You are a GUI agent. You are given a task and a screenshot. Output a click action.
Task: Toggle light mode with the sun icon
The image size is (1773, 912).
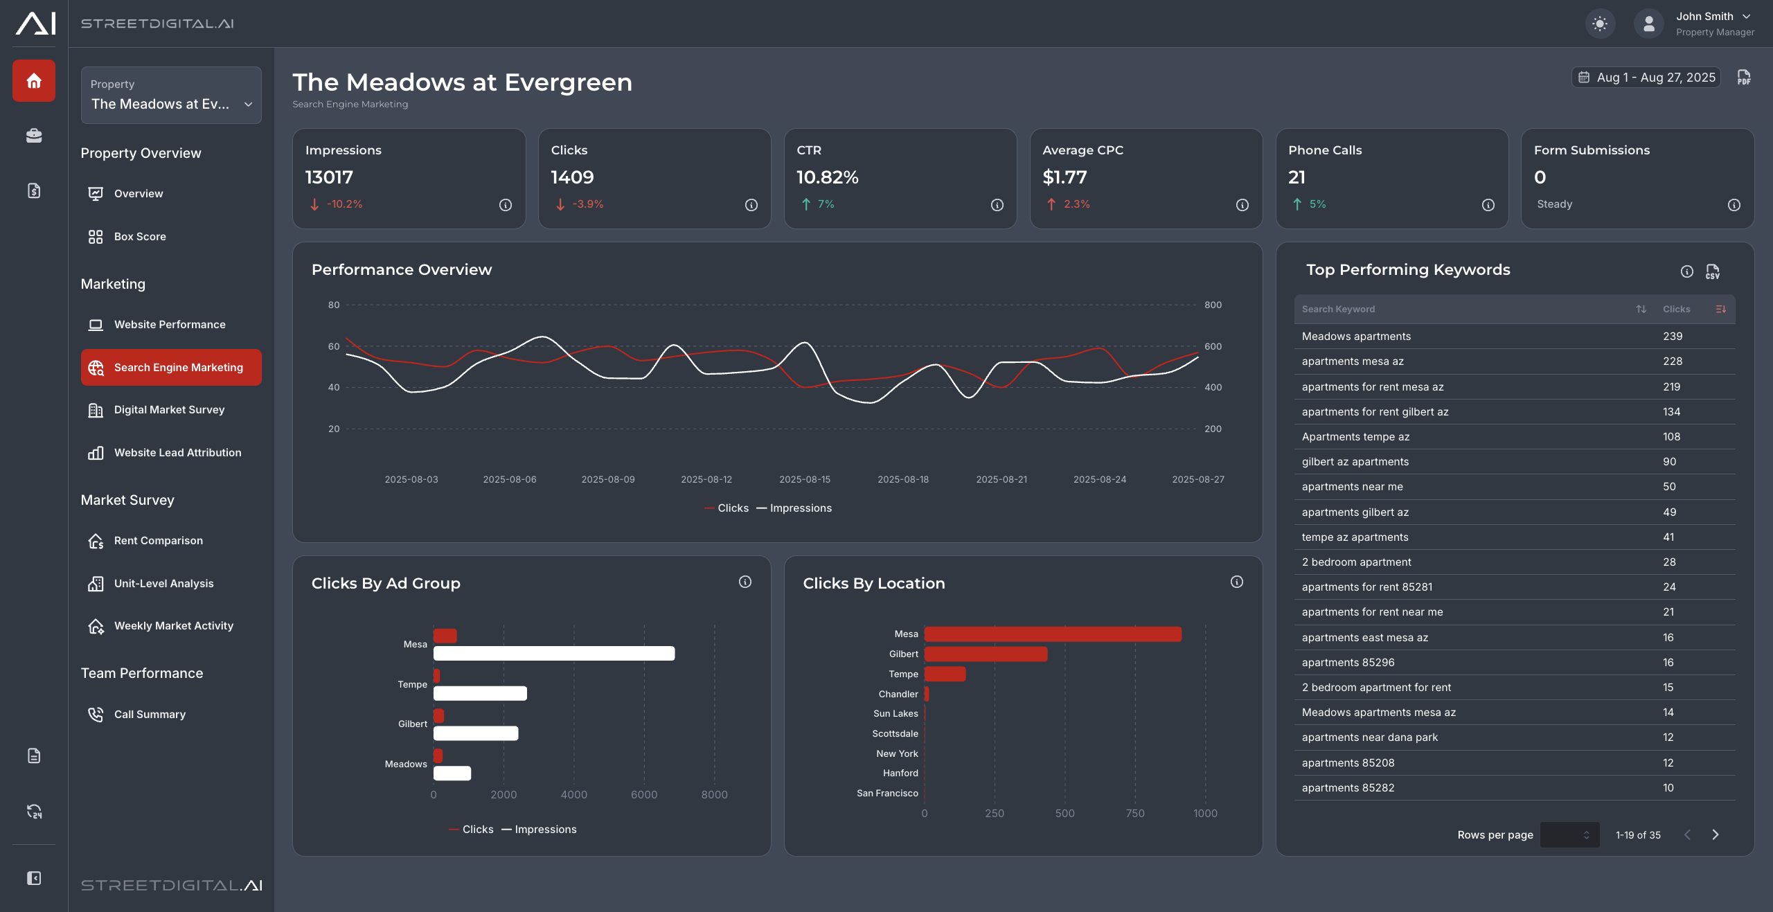[1600, 23]
